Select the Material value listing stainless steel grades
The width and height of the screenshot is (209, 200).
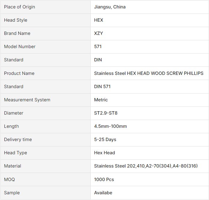tap(146, 166)
